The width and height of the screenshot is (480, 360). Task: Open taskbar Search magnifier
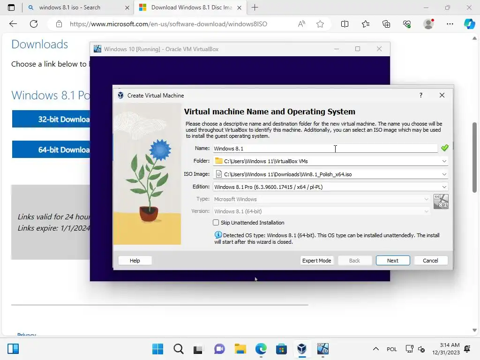pos(178,349)
